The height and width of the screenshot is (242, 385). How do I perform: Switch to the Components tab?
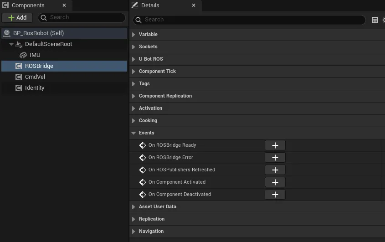(36, 5)
